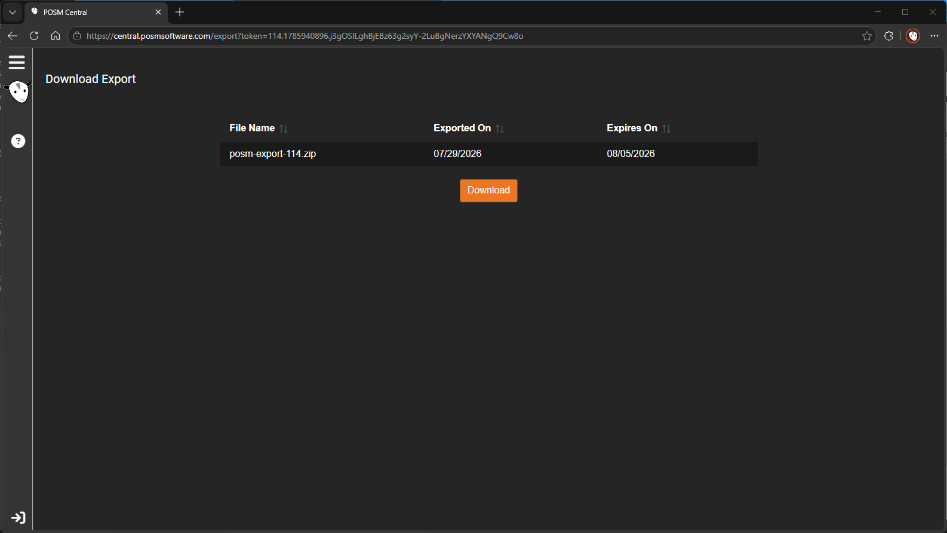This screenshot has width=947, height=533.
Task: Open the help question mark icon
Action: 19,141
